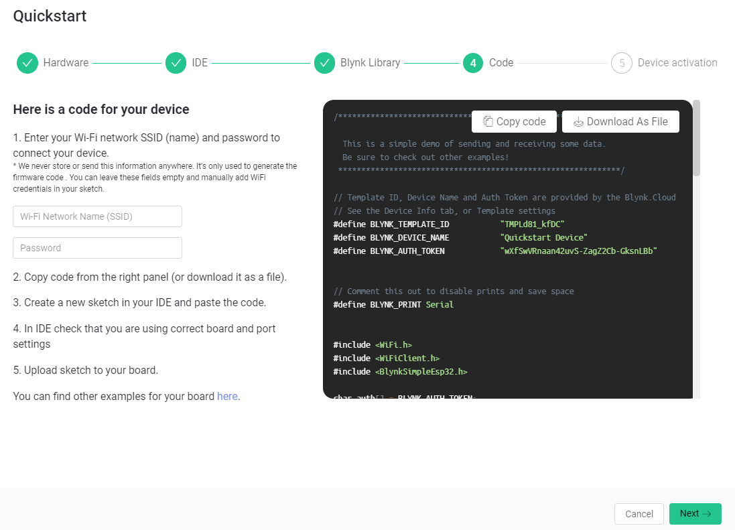Screen dimensions: 735x530
Task: Click the auth token string value
Action: click(578, 251)
